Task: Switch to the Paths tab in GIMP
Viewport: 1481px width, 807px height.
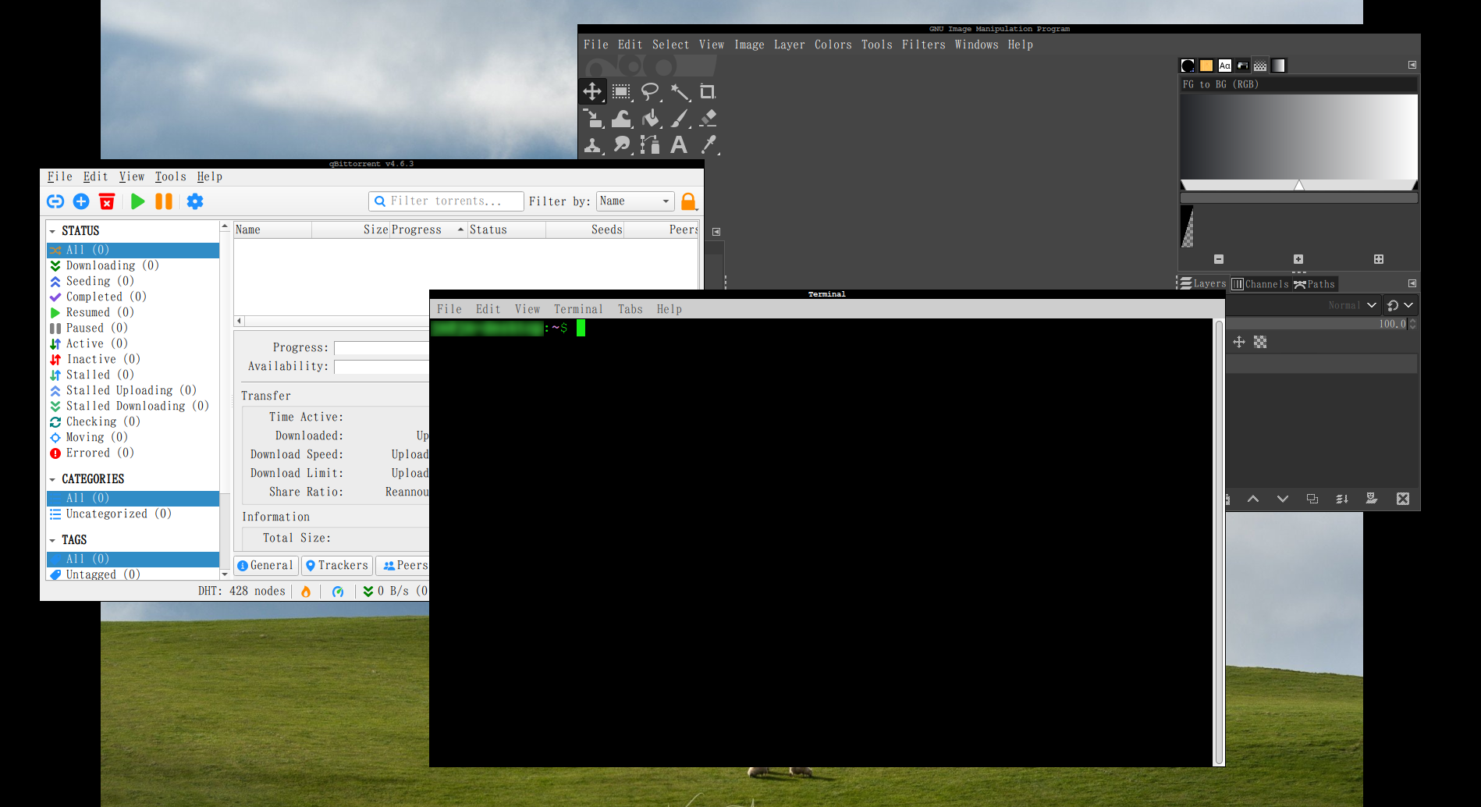Action: 1315,284
